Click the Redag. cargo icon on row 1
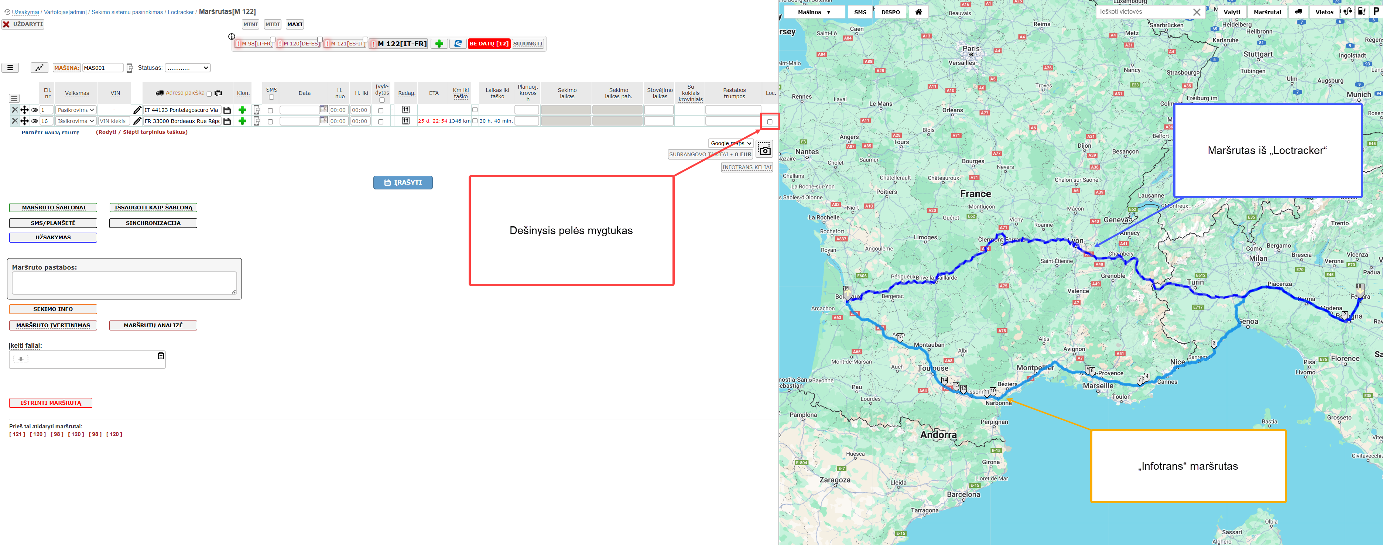Image resolution: width=1383 pixels, height=545 pixels. click(406, 110)
